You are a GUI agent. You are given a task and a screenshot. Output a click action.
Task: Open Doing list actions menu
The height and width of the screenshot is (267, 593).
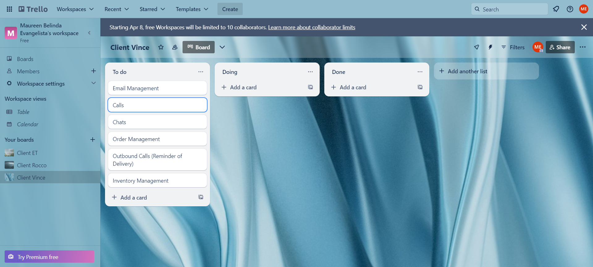(x=310, y=72)
